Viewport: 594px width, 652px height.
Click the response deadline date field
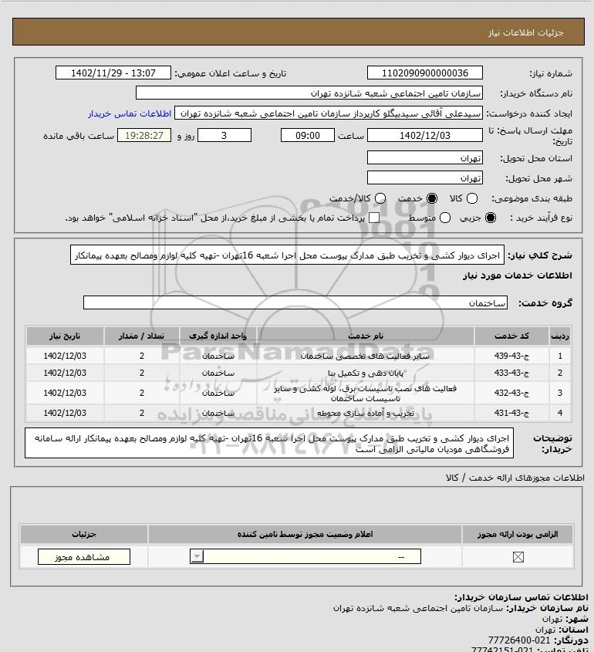pos(425,135)
